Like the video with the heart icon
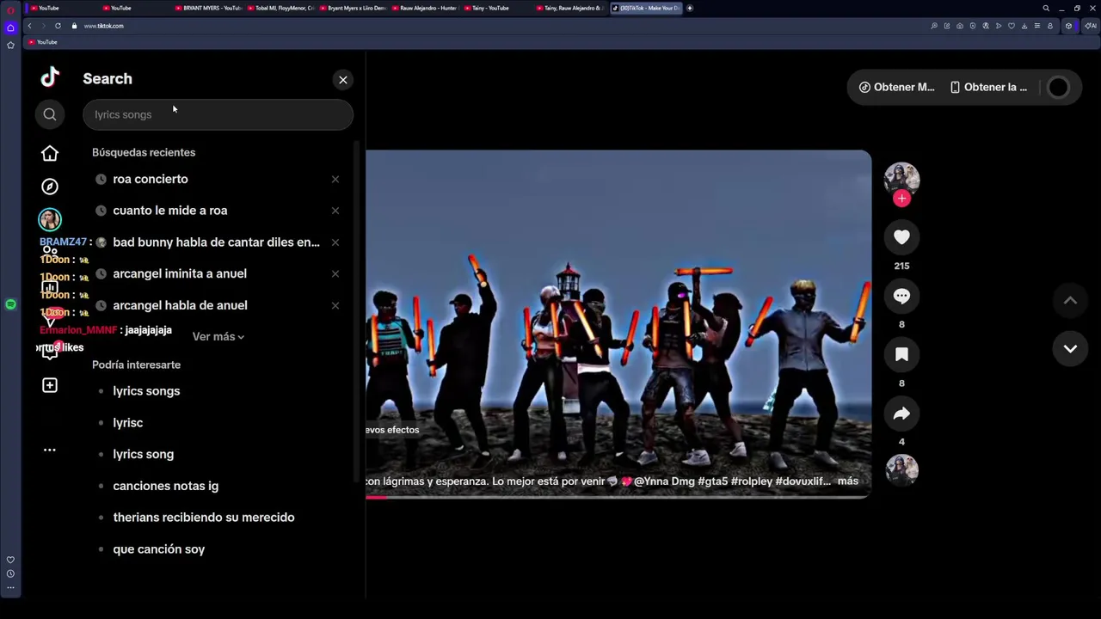The width and height of the screenshot is (1101, 619). tap(901, 237)
